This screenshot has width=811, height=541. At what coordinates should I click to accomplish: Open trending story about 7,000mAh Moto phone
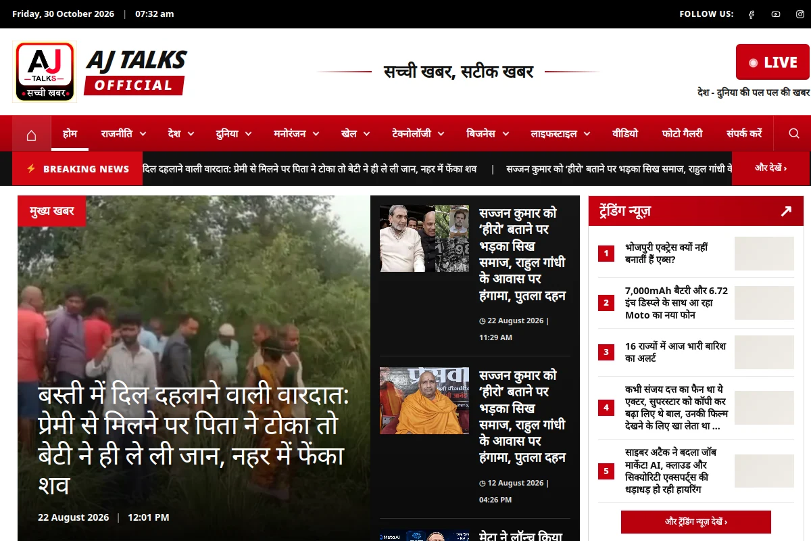pos(677,303)
